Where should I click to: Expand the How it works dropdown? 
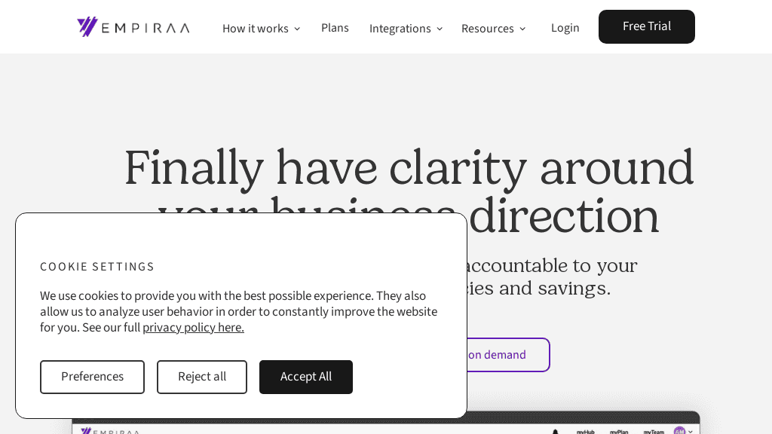click(x=261, y=28)
